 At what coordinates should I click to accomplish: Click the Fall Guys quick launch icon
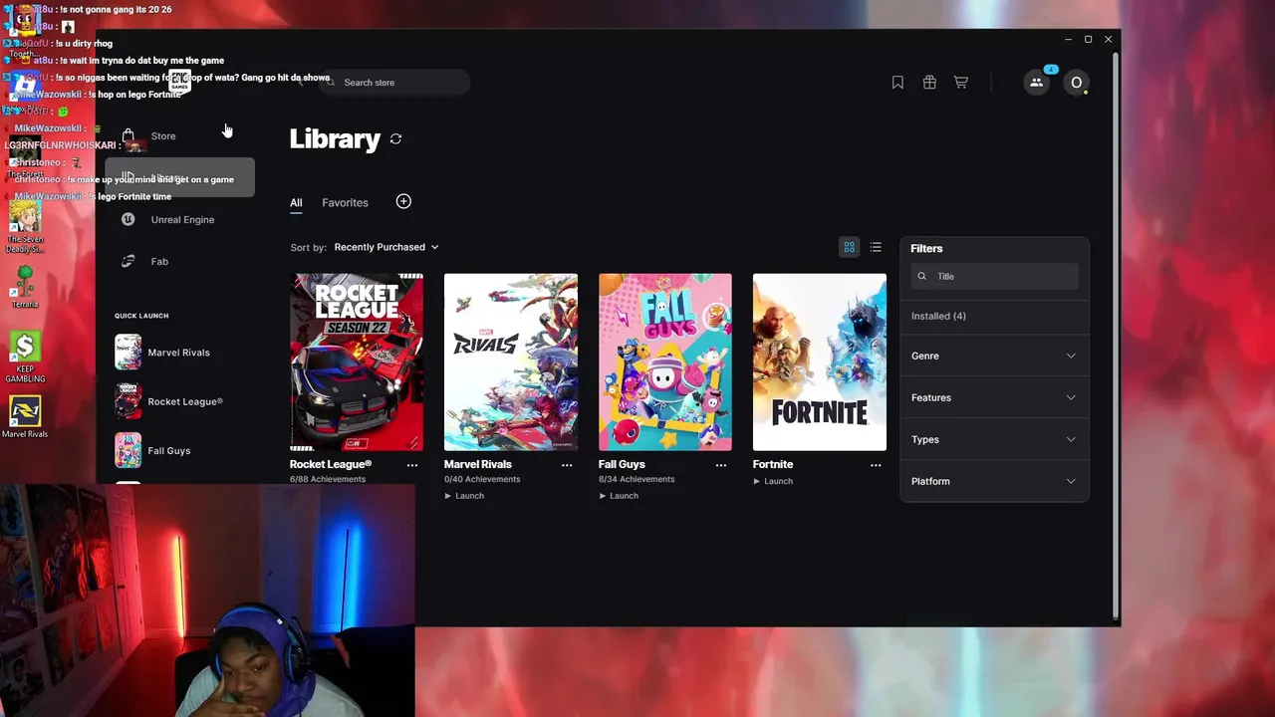127,451
